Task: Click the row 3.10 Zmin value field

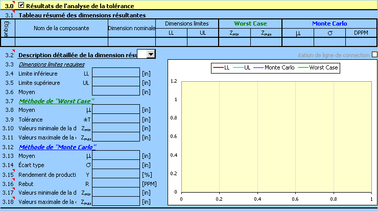Action: point(116,128)
